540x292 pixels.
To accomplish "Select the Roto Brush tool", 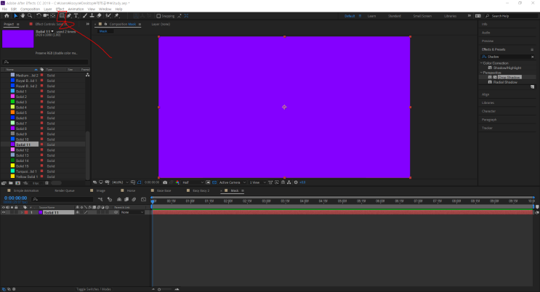I will coord(108,16).
